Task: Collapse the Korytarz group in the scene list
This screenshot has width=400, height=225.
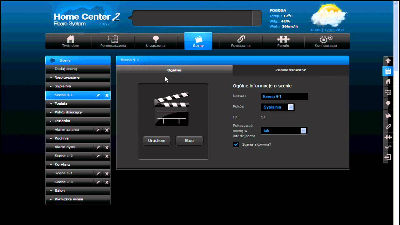Action: (x=78, y=164)
